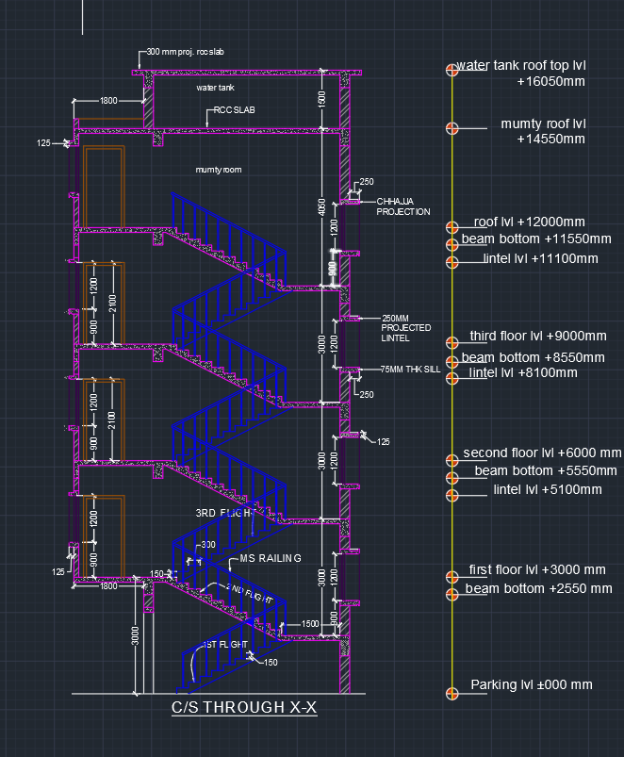Click the "beam bottom +5550mm" text
Viewport: 624px width, 757px height.
click(546, 470)
